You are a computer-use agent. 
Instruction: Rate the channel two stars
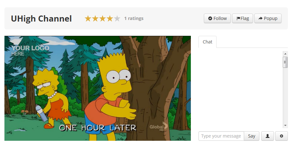pyautogui.click(x=95, y=18)
